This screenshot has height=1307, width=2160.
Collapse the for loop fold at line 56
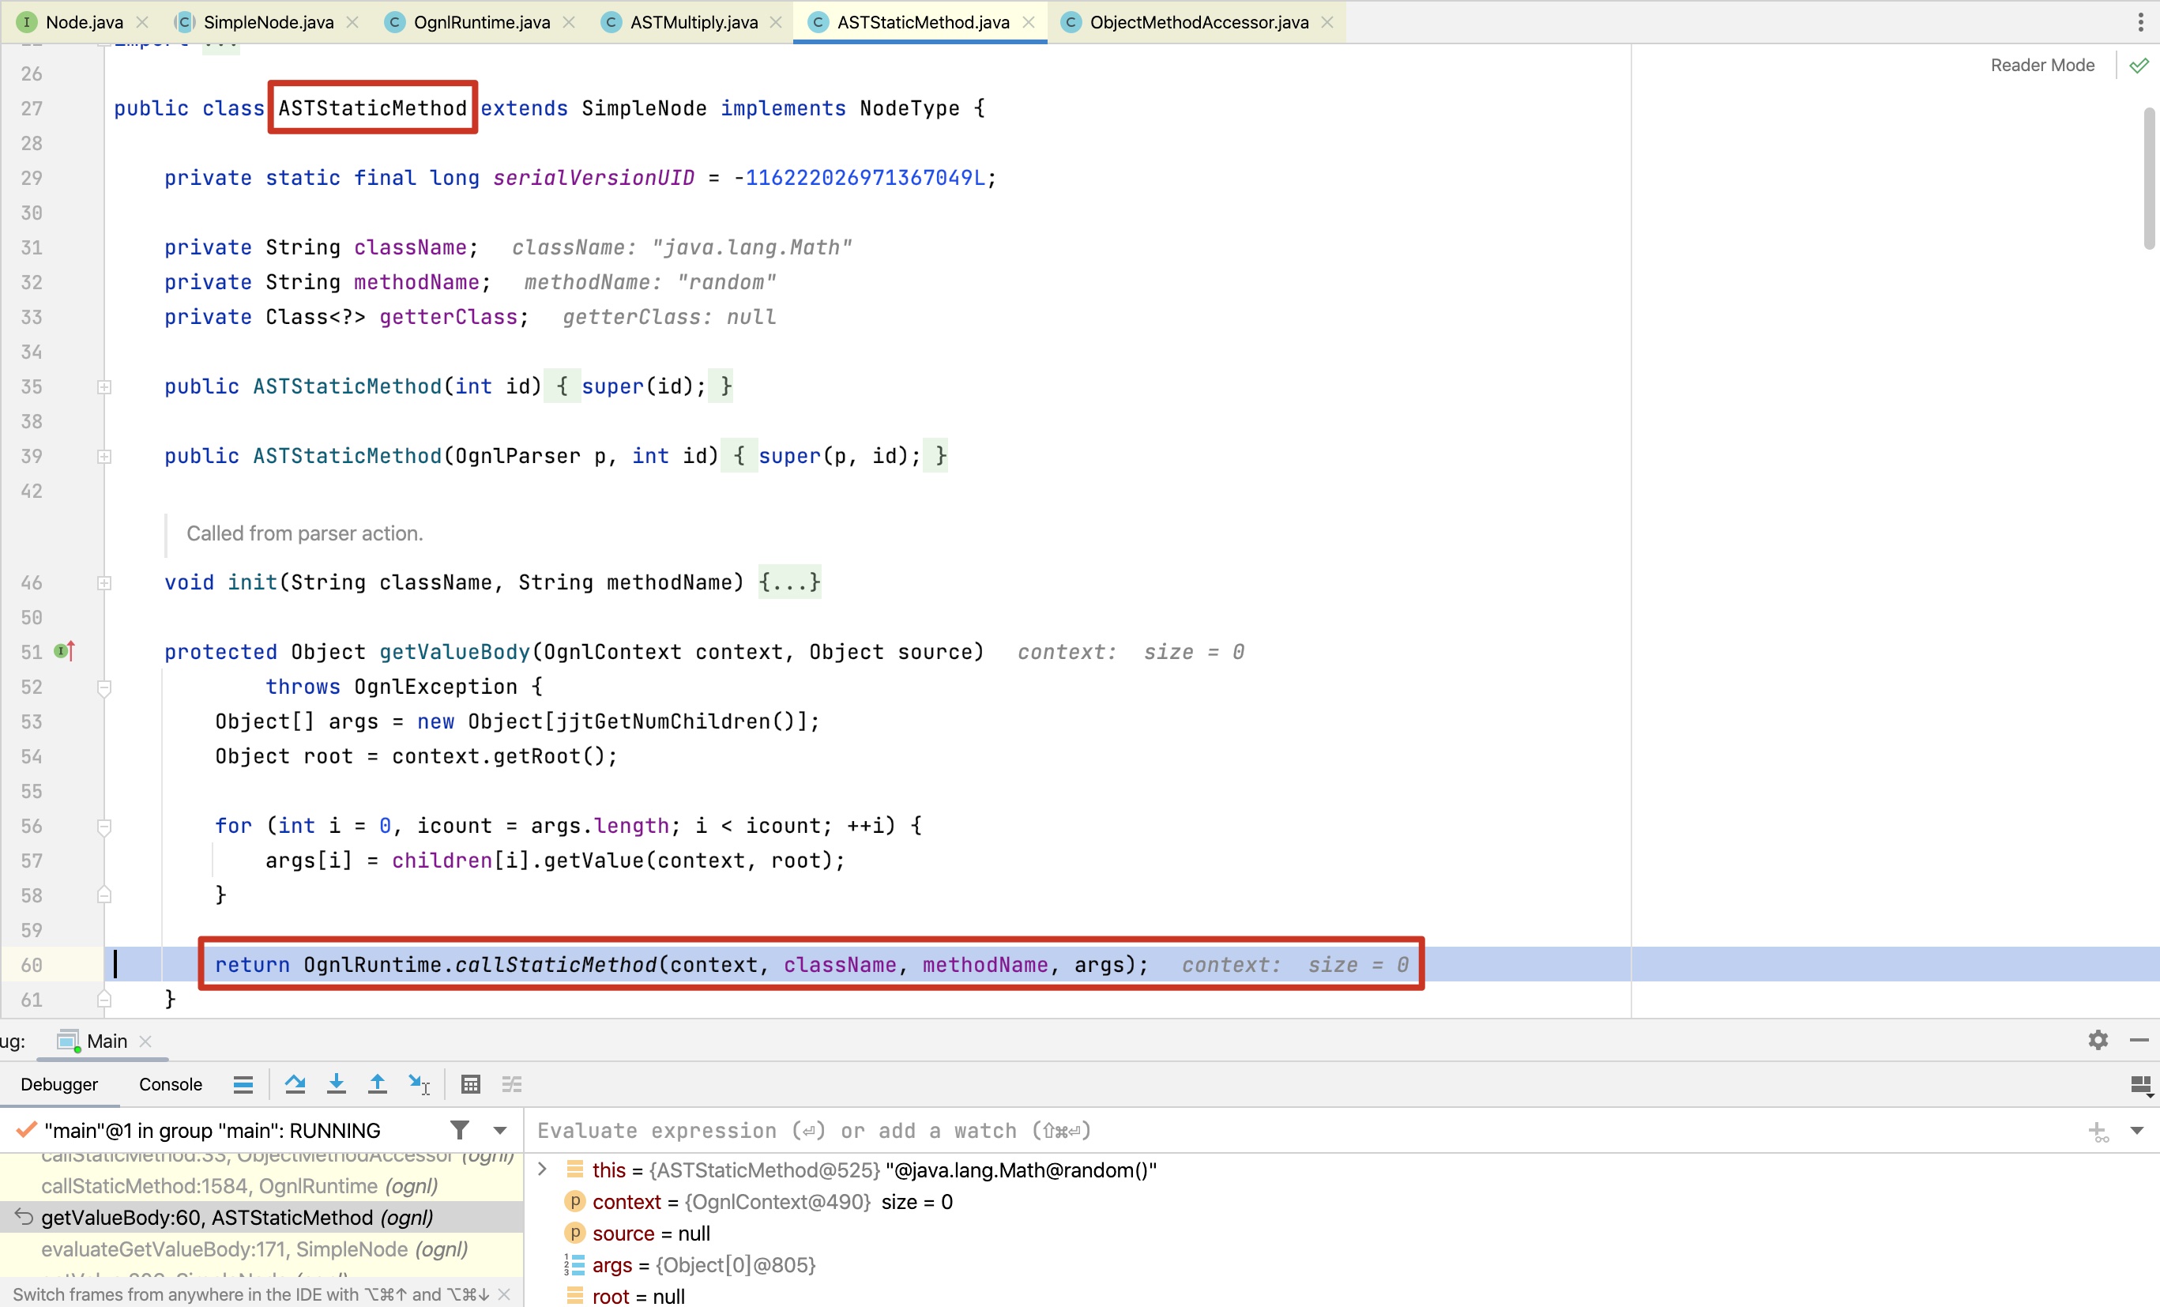click(104, 826)
